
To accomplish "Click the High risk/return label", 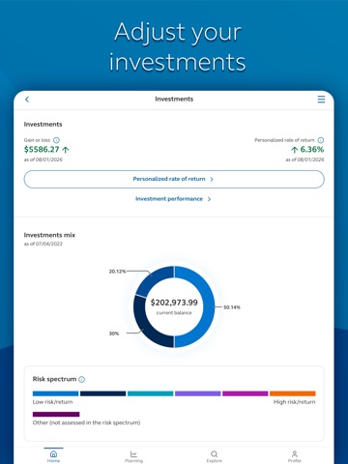I will pyautogui.click(x=294, y=402).
